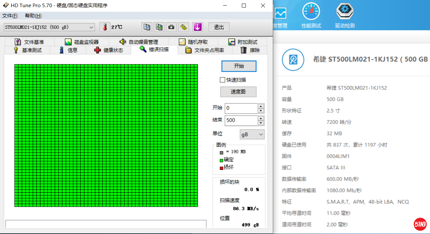Click the camera save screenshot icon
430x234 pixels.
(x=171, y=27)
